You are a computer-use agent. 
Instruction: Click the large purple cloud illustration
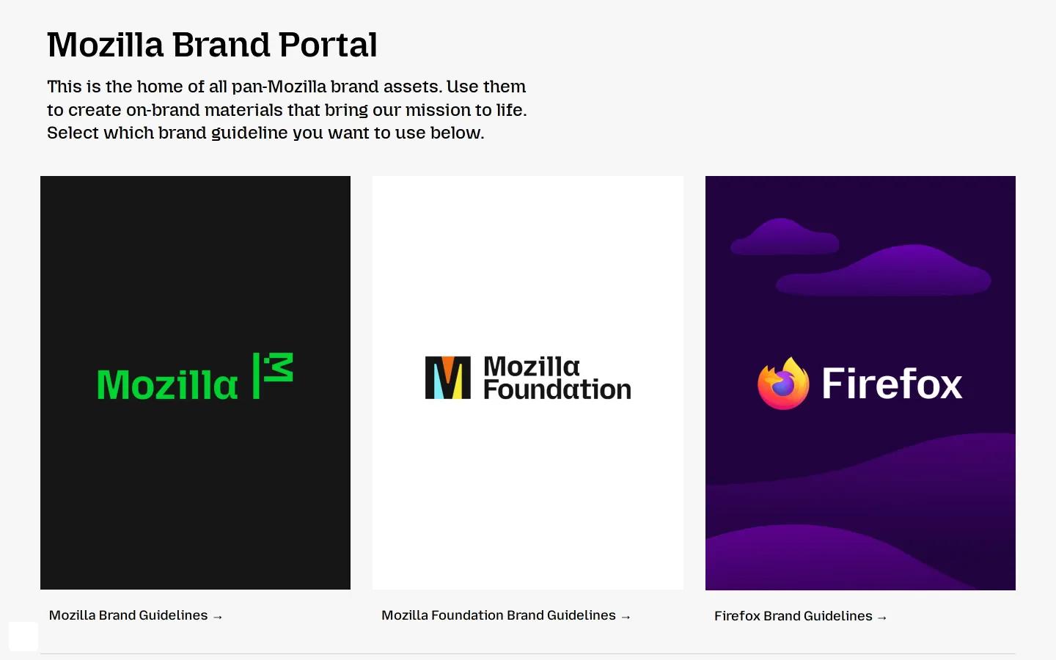(884, 271)
